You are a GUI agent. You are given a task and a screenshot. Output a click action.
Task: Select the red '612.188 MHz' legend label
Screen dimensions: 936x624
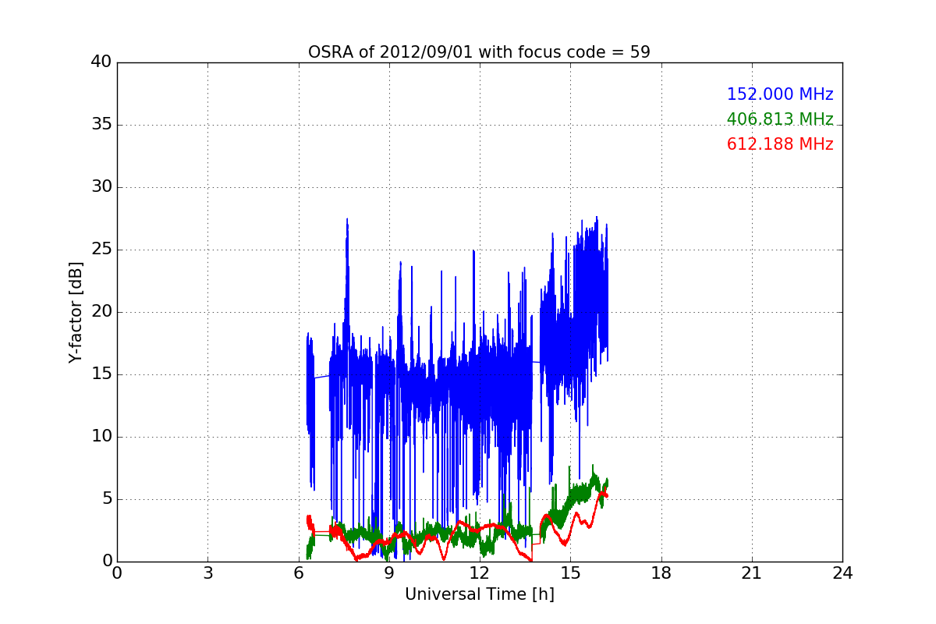[780, 144]
